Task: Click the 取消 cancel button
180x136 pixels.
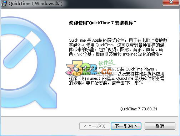Action: tap(160, 126)
